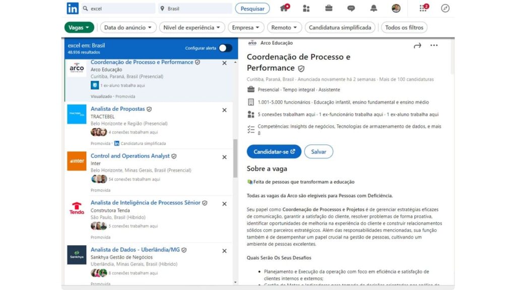Open the Vagas dropdown

click(x=79, y=28)
